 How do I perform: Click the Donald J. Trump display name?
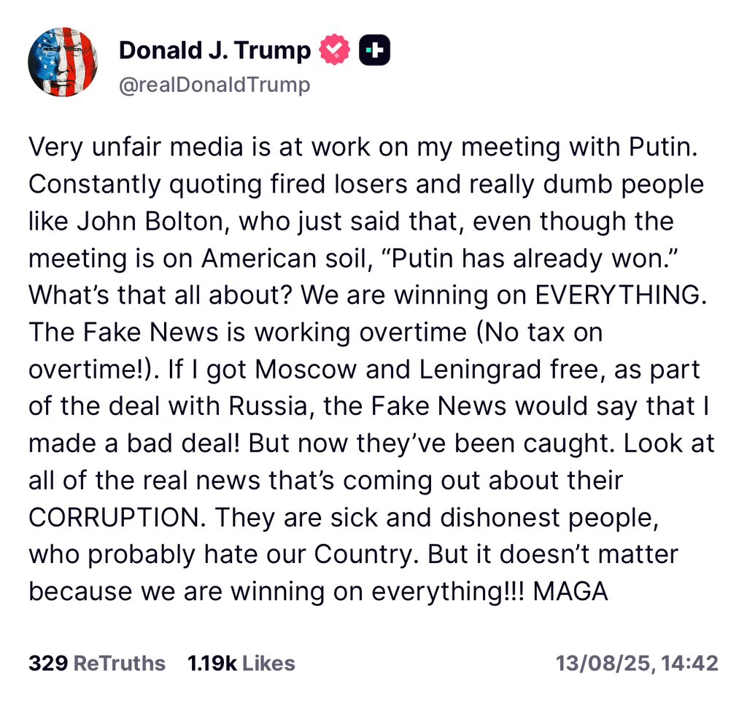215,50
